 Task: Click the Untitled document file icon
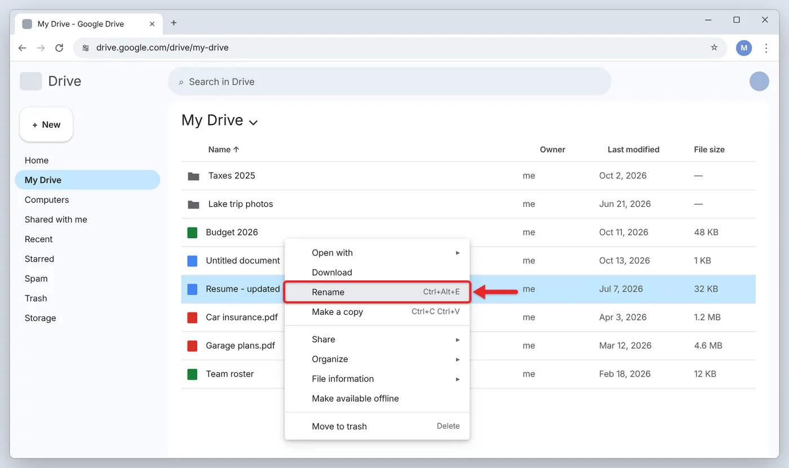(x=192, y=261)
